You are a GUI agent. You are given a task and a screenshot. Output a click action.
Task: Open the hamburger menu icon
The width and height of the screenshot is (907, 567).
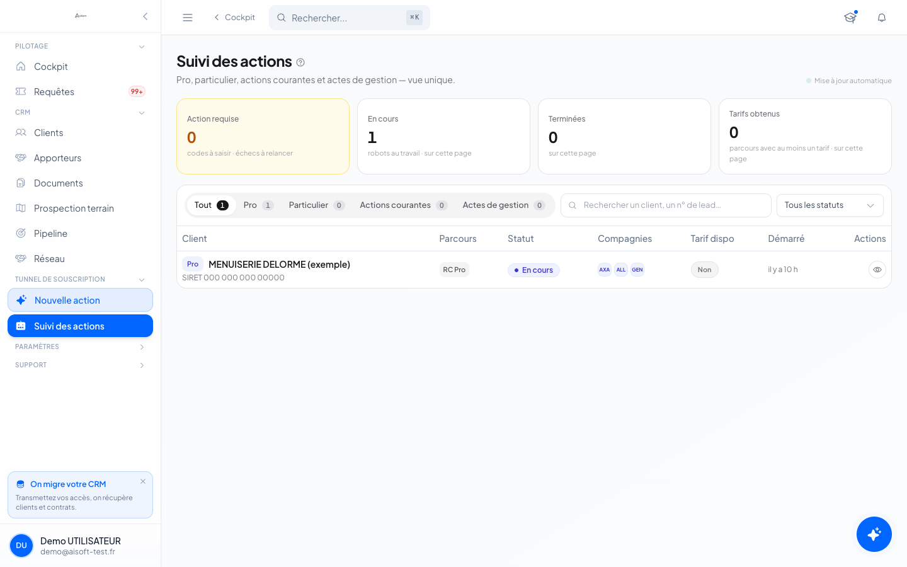pyautogui.click(x=188, y=18)
